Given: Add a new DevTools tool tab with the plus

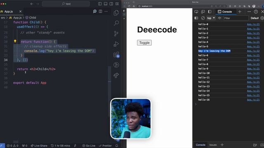Looking at the screenshot, I should click(240, 12).
